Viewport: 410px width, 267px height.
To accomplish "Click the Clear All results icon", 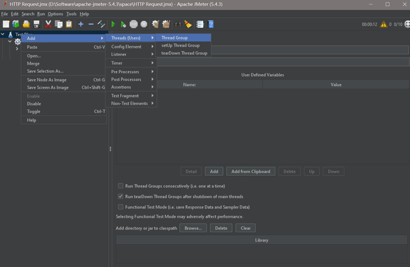I will point(166,24).
